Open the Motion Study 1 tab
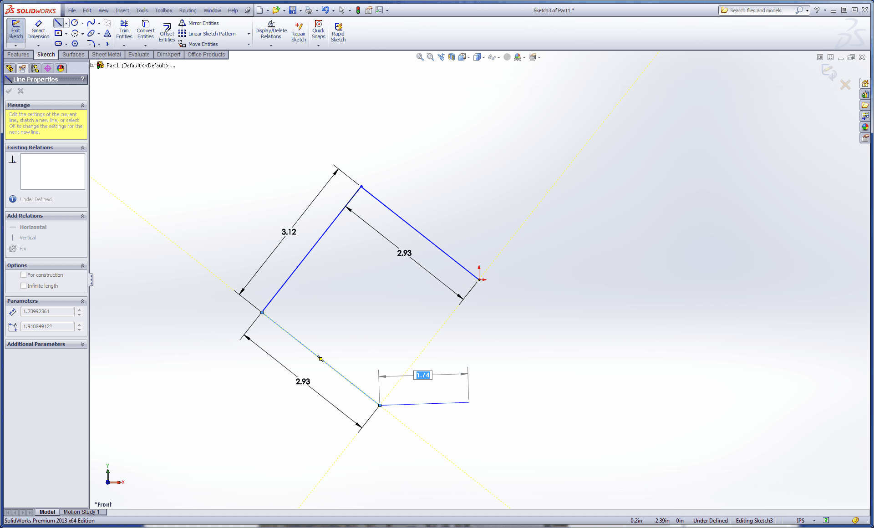The width and height of the screenshot is (874, 528). pos(81,512)
